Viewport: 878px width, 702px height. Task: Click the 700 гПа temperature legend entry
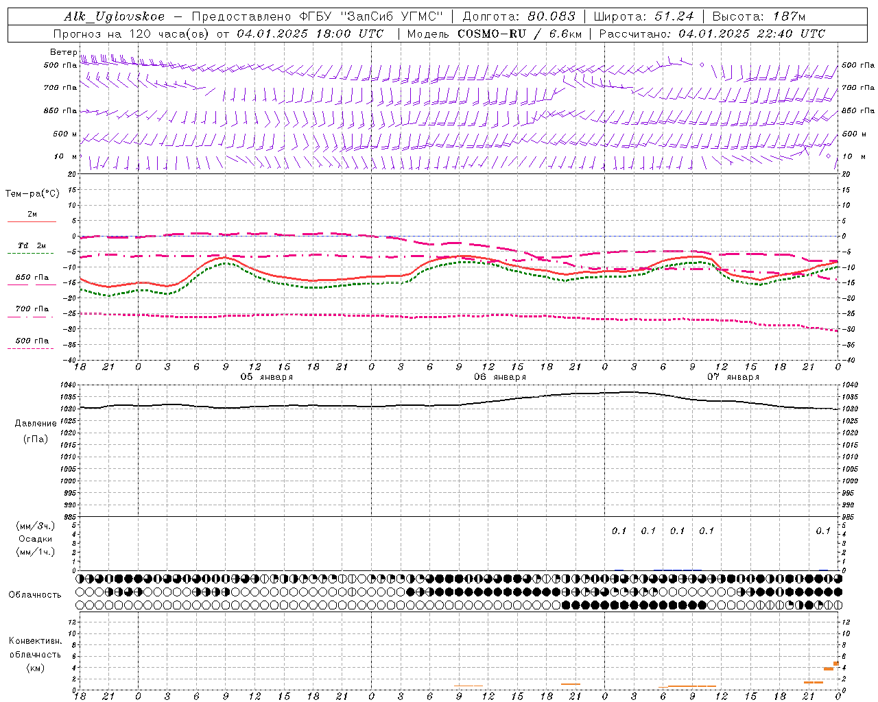32,308
